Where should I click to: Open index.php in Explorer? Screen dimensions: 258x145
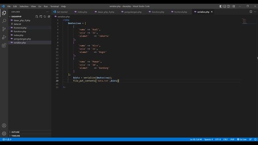coord(19,35)
